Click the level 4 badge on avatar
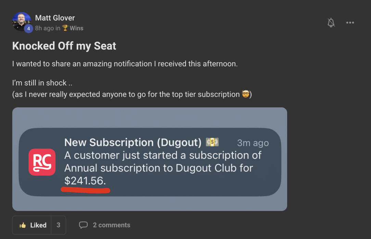 28,29
